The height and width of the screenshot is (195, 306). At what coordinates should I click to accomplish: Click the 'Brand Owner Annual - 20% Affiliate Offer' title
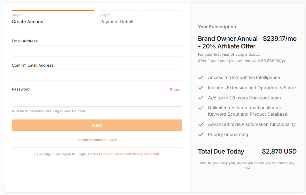coord(228,42)
